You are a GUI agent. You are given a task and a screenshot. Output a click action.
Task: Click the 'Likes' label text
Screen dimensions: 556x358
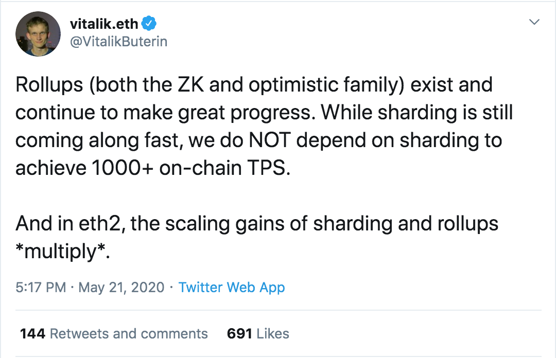coord(273,333)
